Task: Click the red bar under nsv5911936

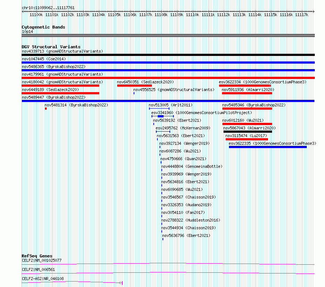Action: [x=247, y=93]
